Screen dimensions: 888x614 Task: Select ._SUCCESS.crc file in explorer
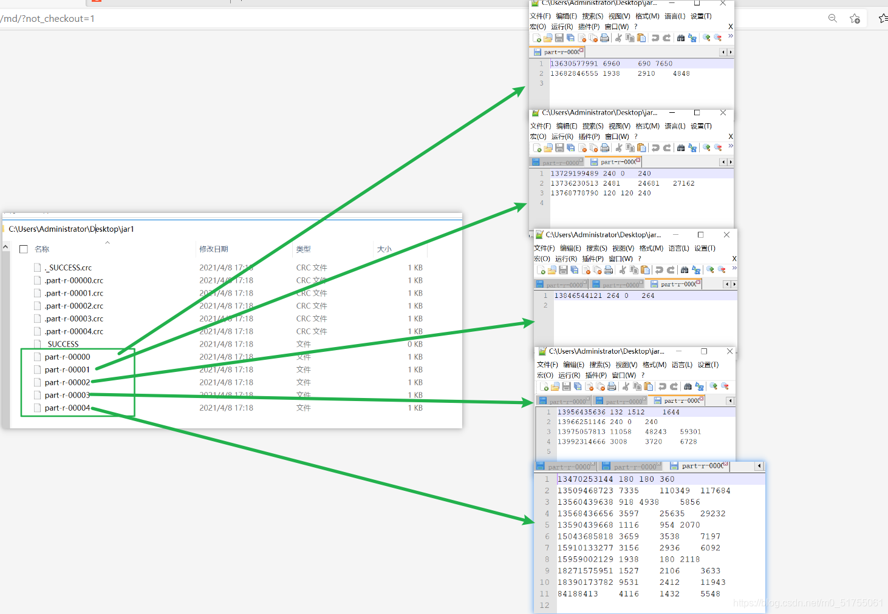pyautogui.click(x=68, y=268)
